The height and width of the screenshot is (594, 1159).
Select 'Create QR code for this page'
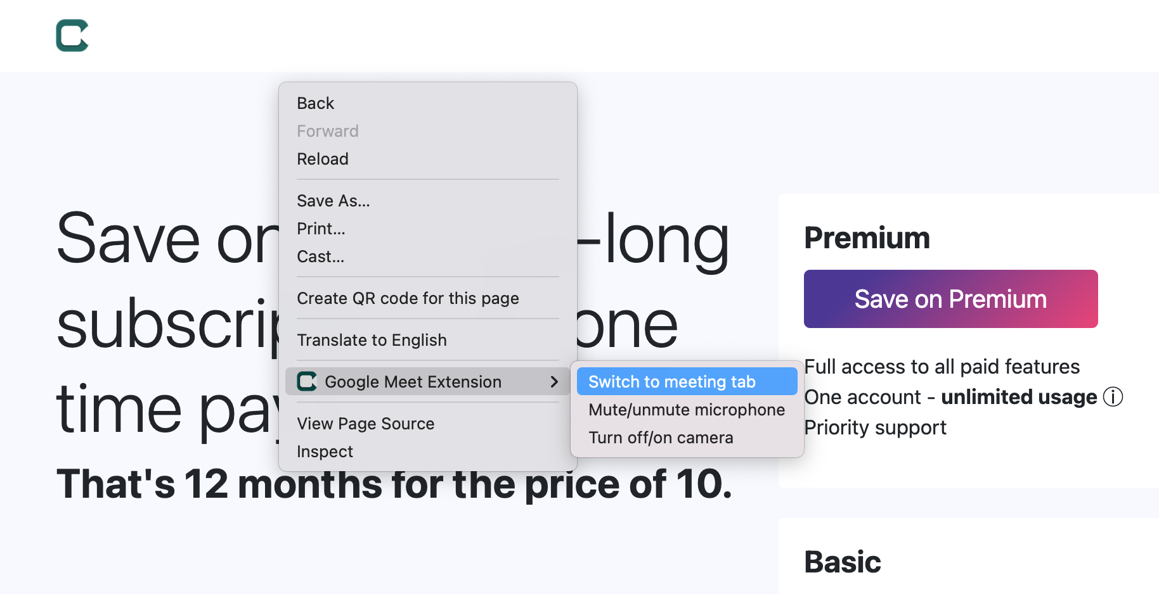[408, 298]
